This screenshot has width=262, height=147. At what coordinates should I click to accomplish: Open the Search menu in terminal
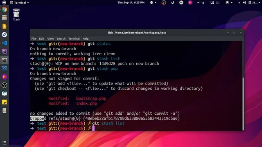(61, 38)
